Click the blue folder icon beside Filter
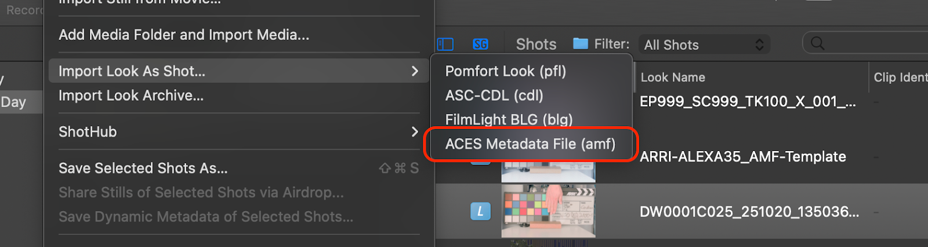The image size is (928, 247). [580, 43]
